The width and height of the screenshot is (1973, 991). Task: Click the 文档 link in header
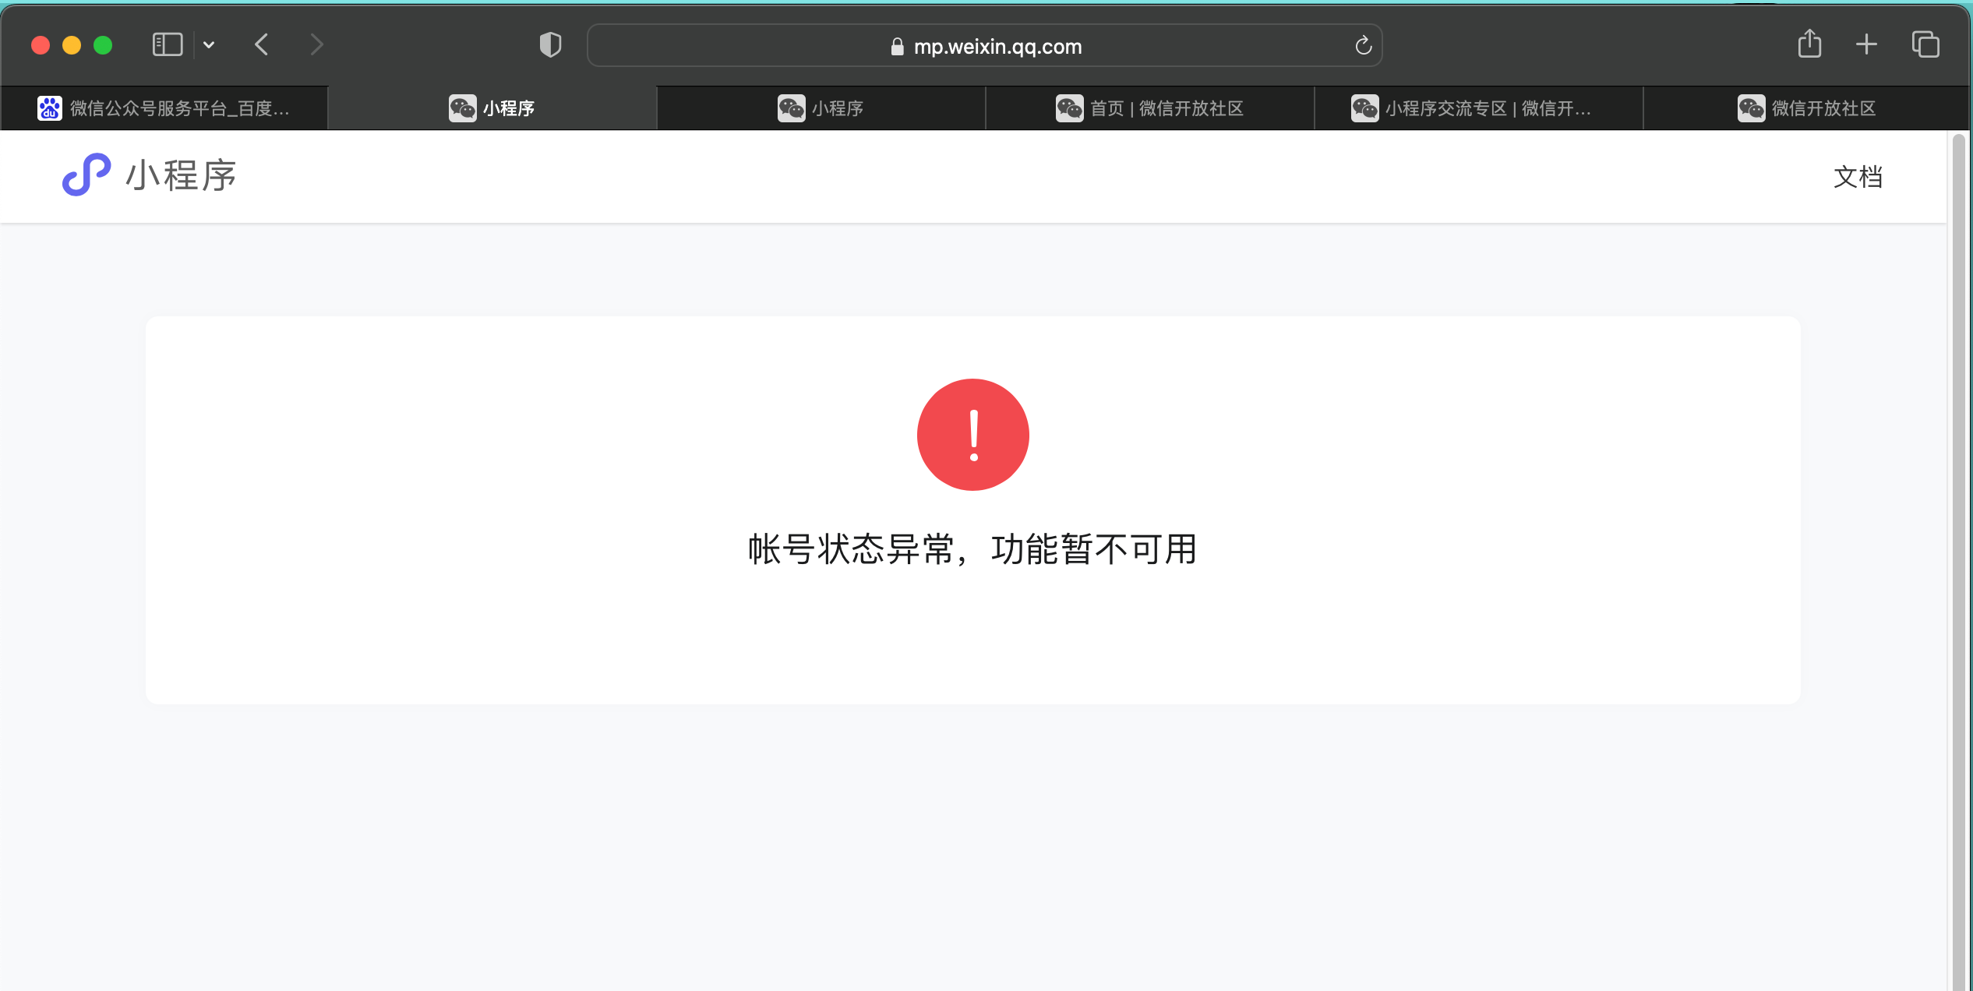pyautogui.click(x=1858, y=177)
